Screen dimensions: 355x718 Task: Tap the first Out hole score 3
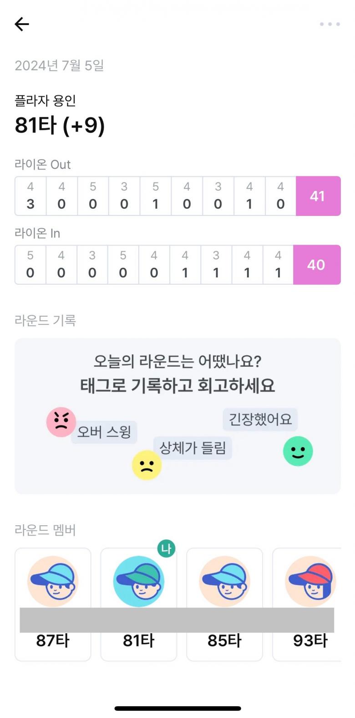pos(30,204)
